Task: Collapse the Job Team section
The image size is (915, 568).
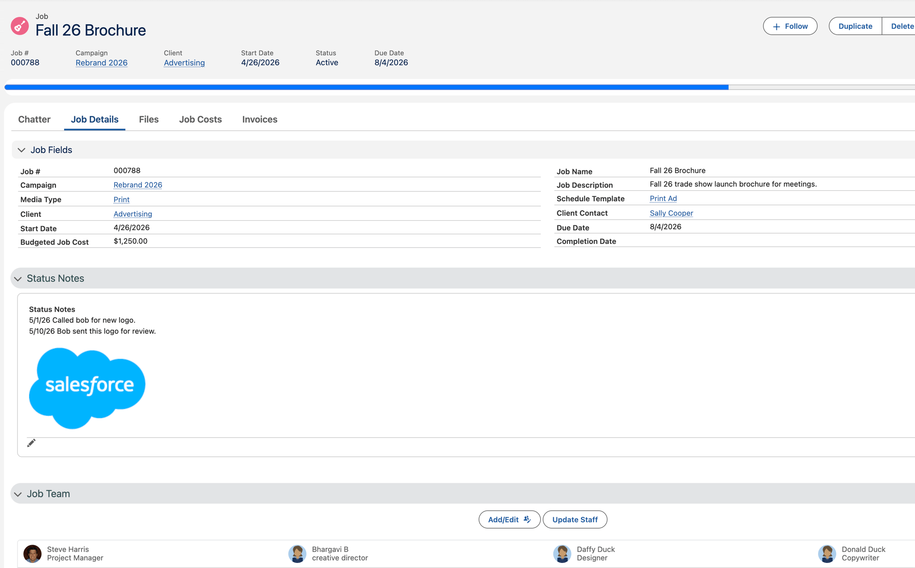Action: 18,494
